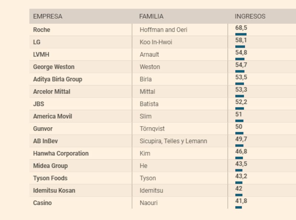Click on Hanwha Corporation

61,153
